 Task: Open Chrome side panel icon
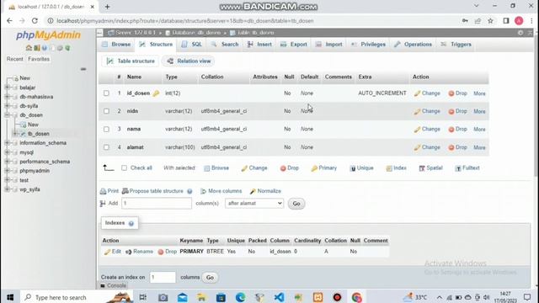point(506,21)
